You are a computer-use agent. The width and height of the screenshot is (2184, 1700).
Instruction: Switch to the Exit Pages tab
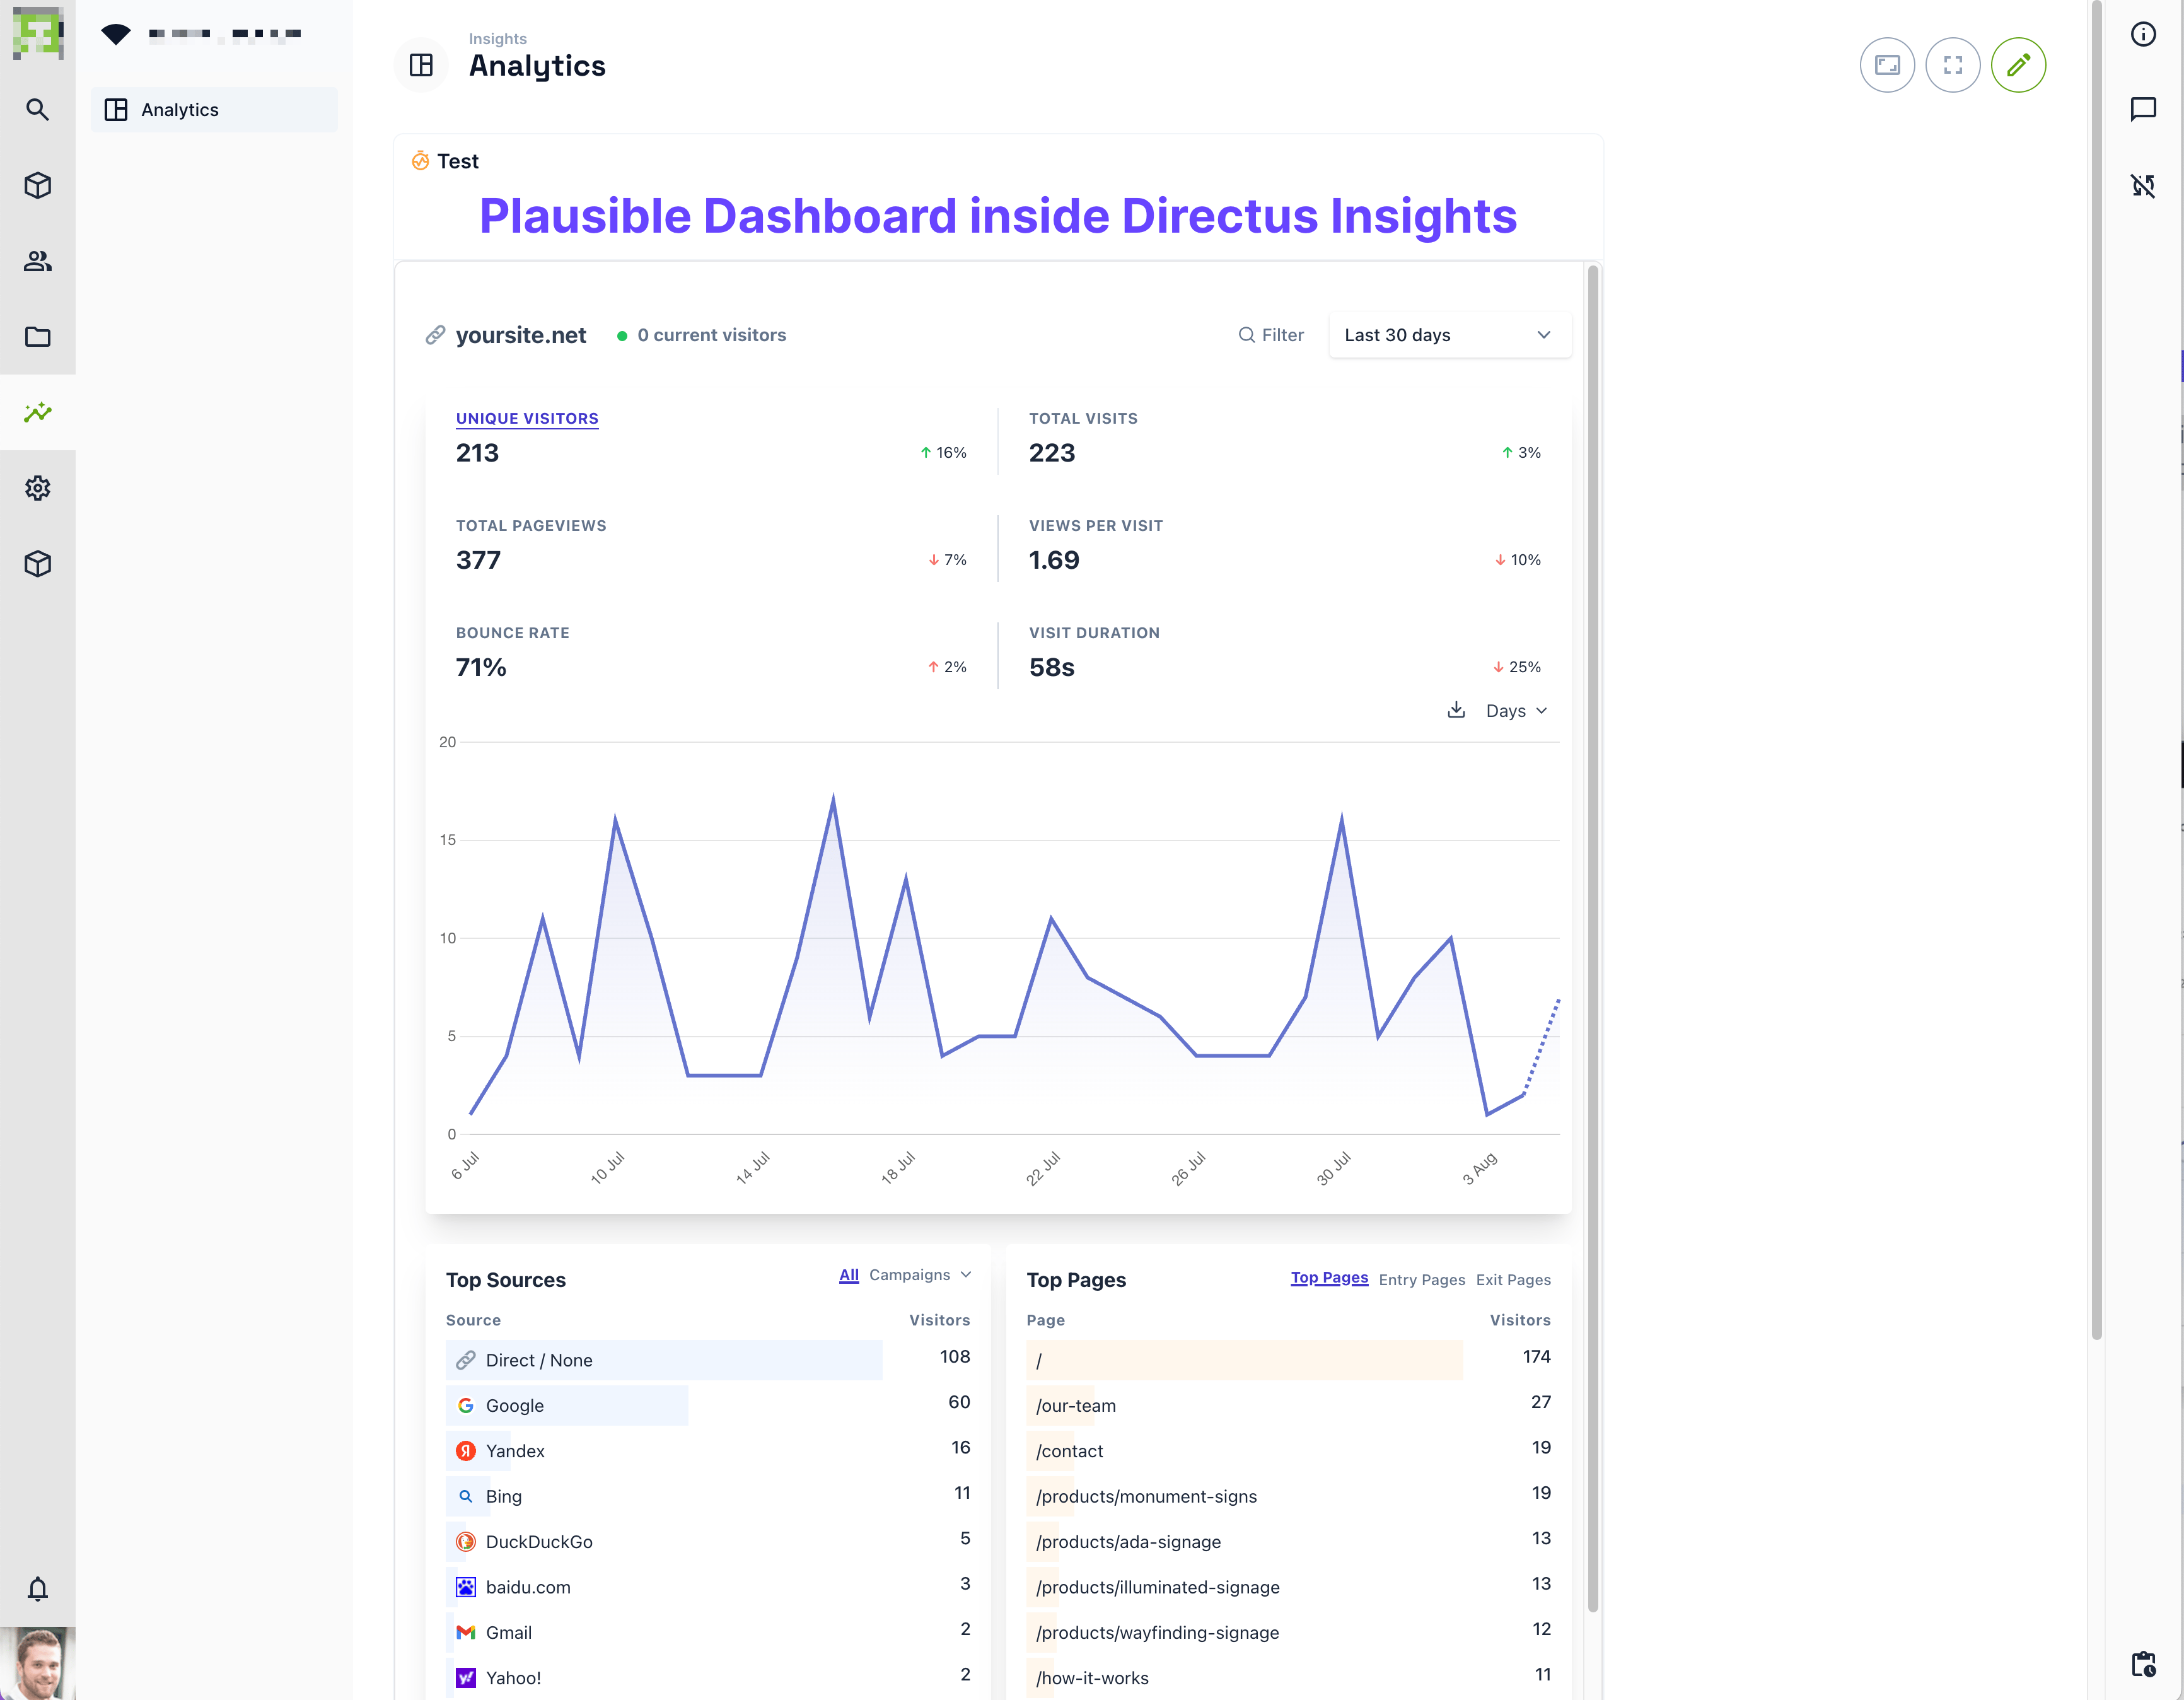click(x=1513, y=1280)
